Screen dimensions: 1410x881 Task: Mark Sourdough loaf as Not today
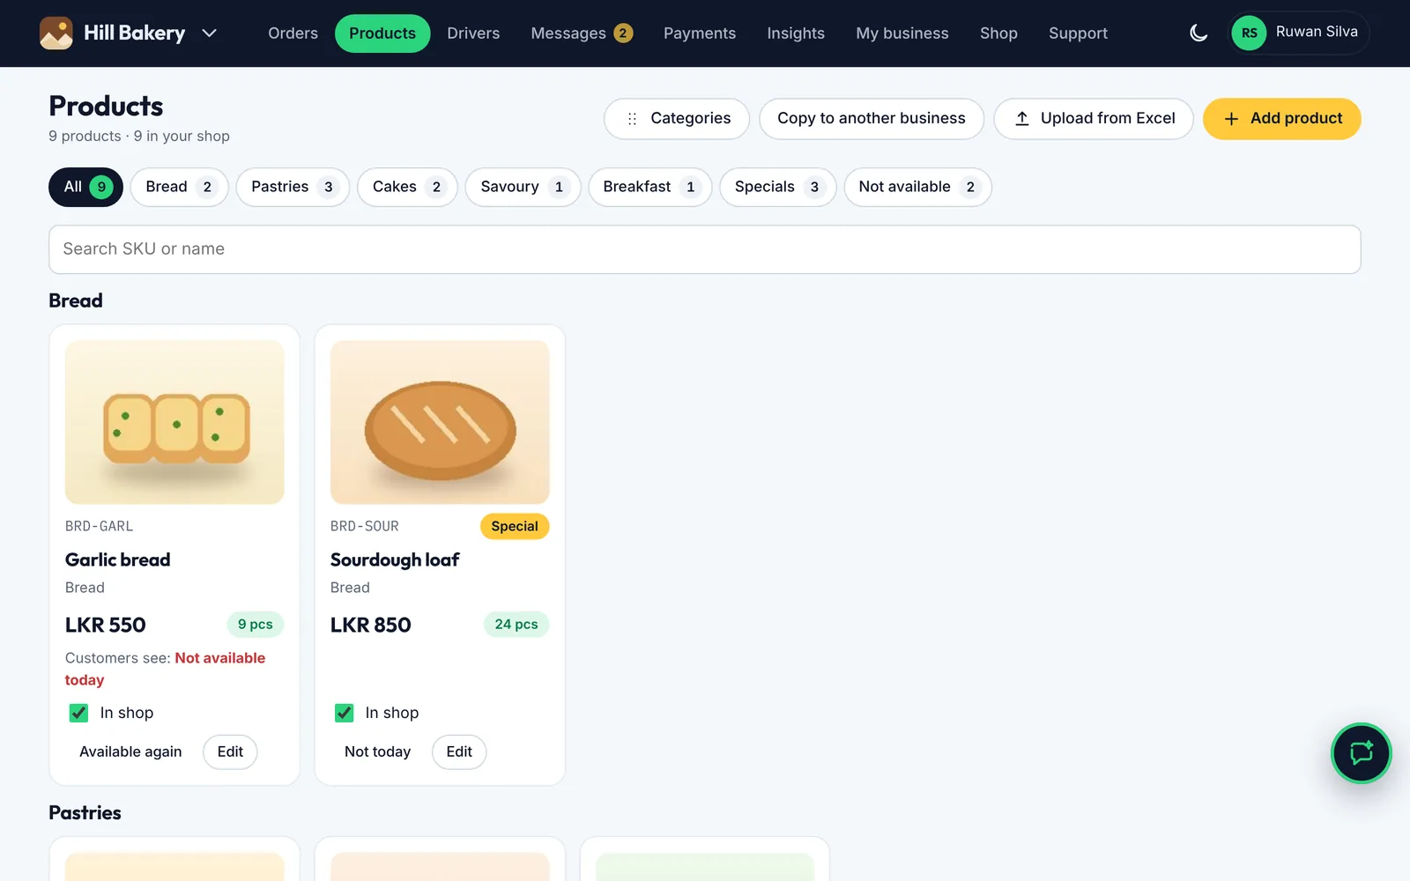[377, 751]
